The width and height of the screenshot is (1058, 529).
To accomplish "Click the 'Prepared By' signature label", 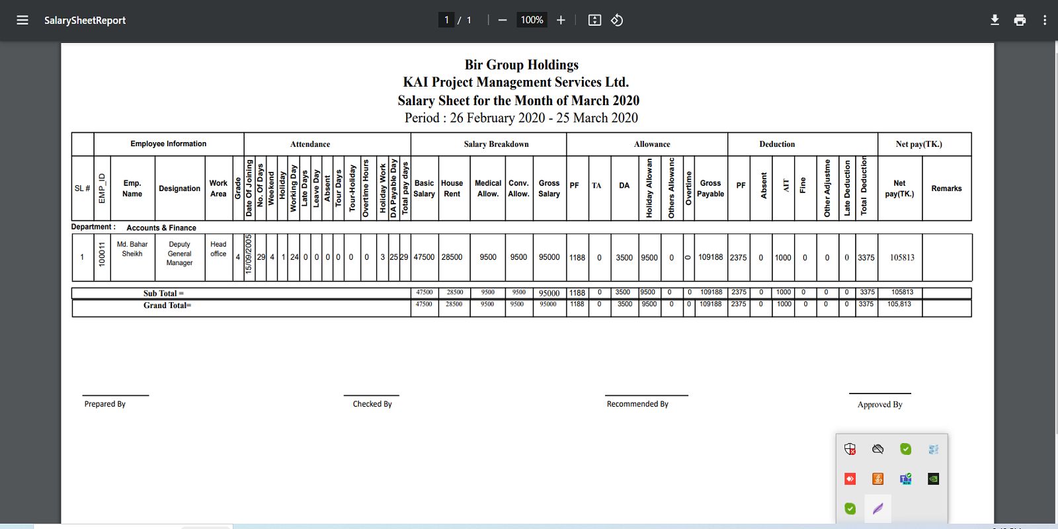I will coord(105,404).
